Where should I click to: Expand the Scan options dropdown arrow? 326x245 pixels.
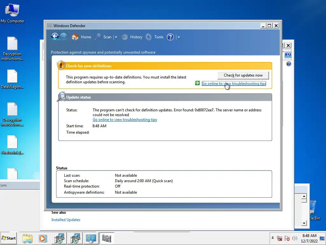[116, 37]
